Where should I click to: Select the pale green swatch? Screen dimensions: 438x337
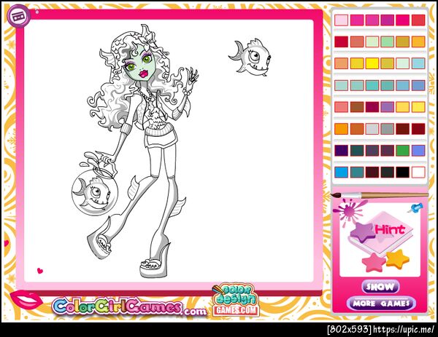(x=372, y=41)
